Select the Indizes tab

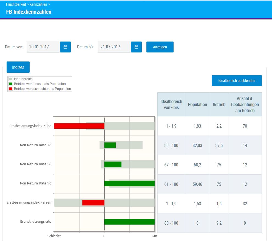[18, 67]
